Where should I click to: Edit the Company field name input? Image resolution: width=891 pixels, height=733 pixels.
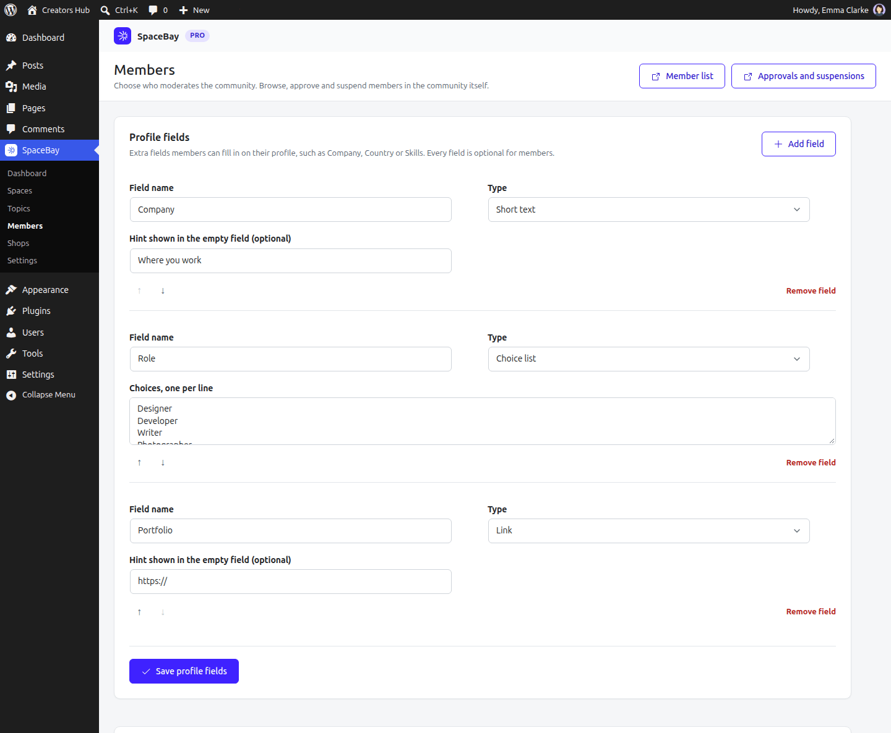point(290,210)
